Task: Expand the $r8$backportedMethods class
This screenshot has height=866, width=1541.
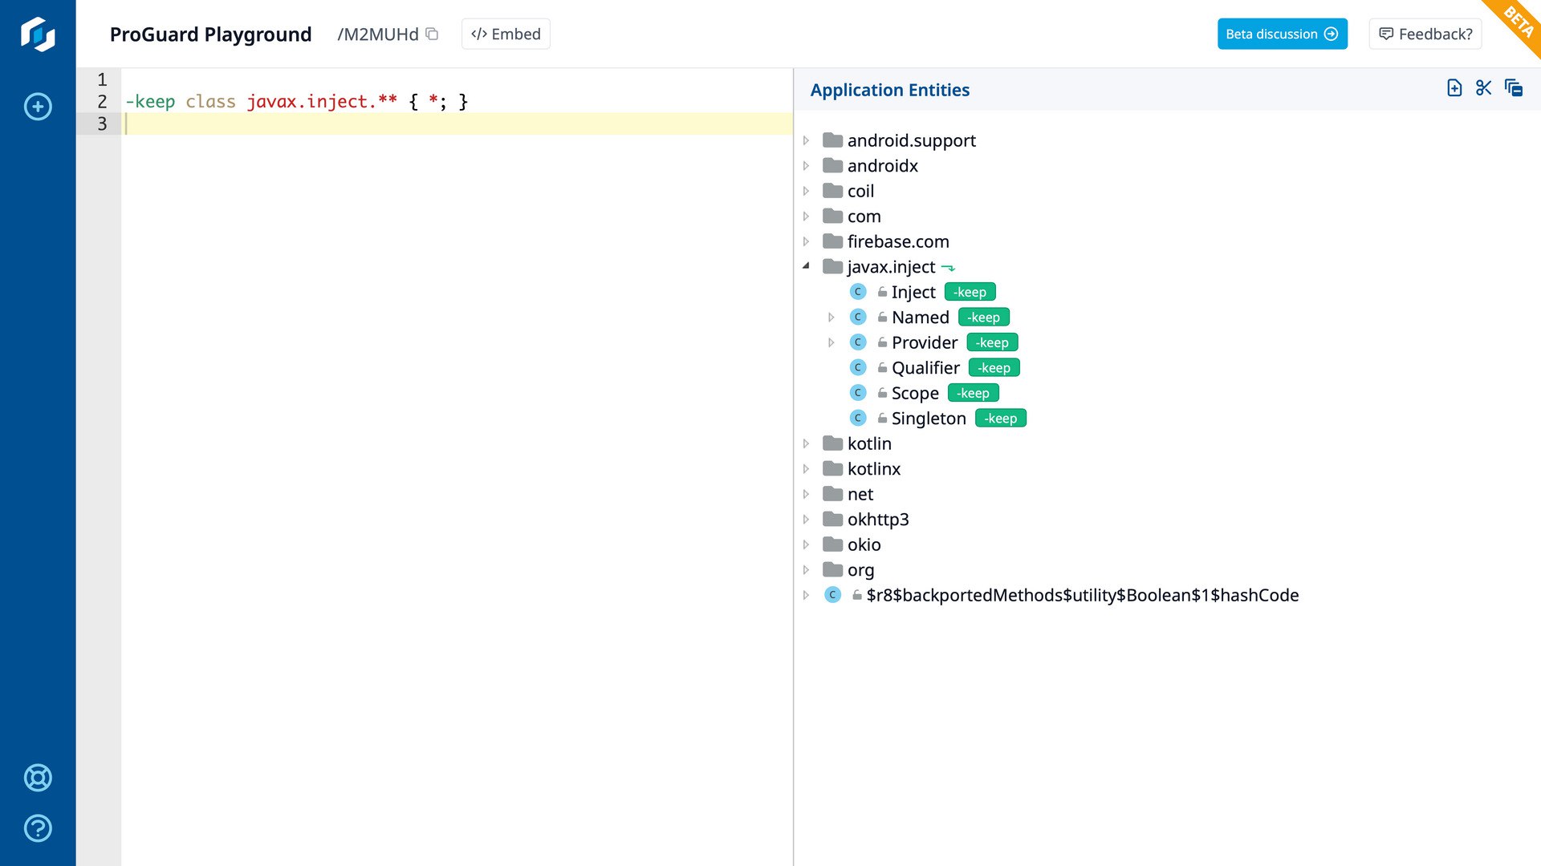Action: click(x=806, y=595)
